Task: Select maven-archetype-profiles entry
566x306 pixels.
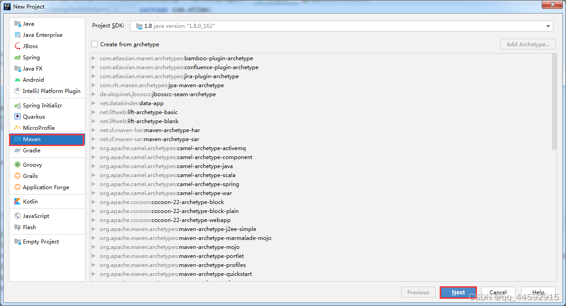Action: coord(173,265)
